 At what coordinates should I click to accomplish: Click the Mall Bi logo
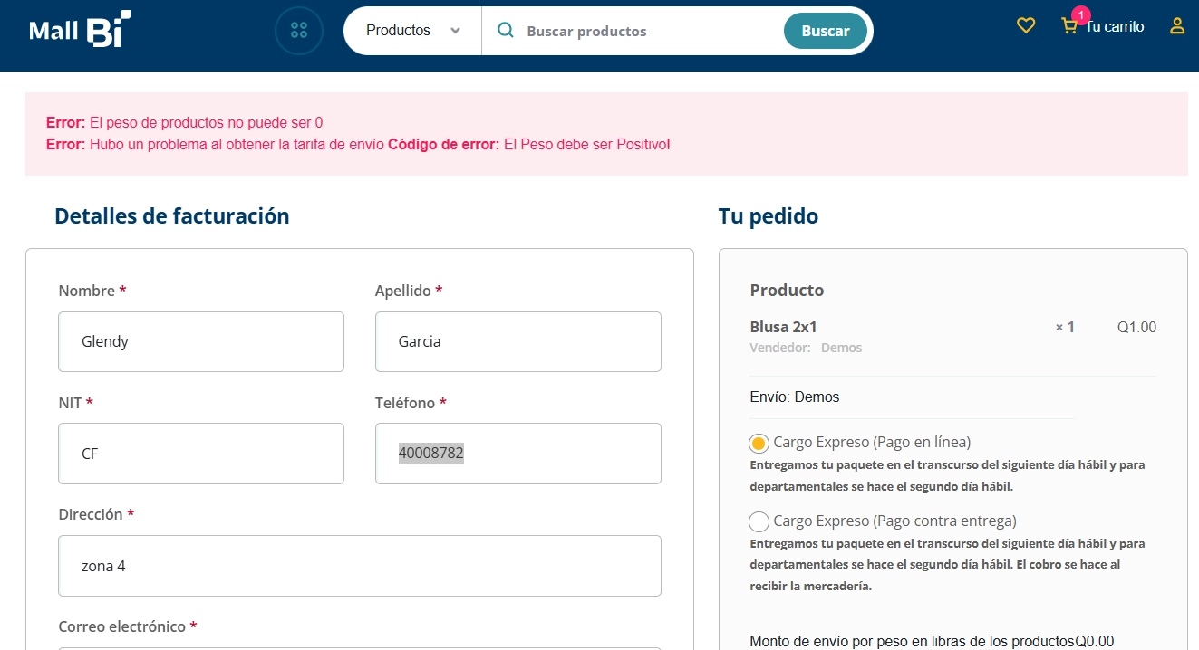[x=80, y=29]
